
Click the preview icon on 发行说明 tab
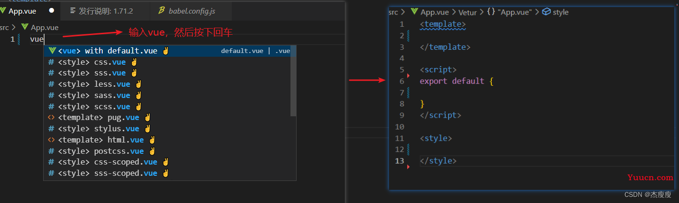(72, 11)
